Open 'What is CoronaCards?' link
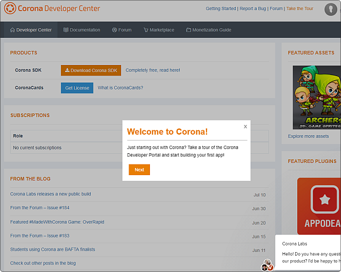Viewport: 341px width, 272px height. 120,88
